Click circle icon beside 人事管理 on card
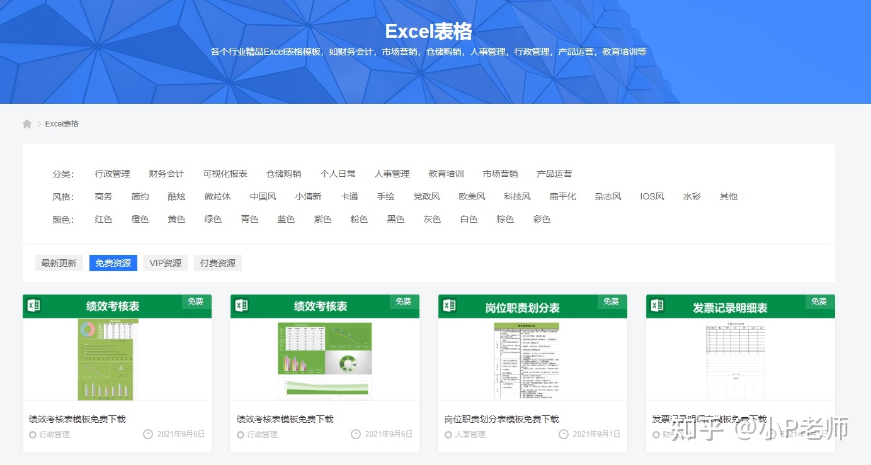This screenshot has width=871, height=465. [x=448, y=435]
